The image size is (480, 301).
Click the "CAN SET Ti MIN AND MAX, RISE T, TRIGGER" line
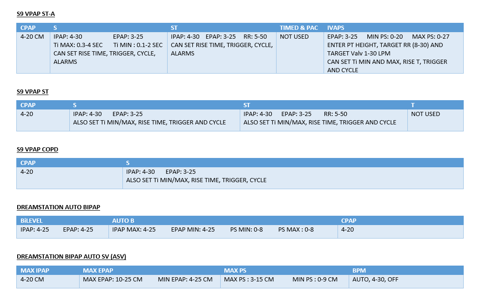387,62
